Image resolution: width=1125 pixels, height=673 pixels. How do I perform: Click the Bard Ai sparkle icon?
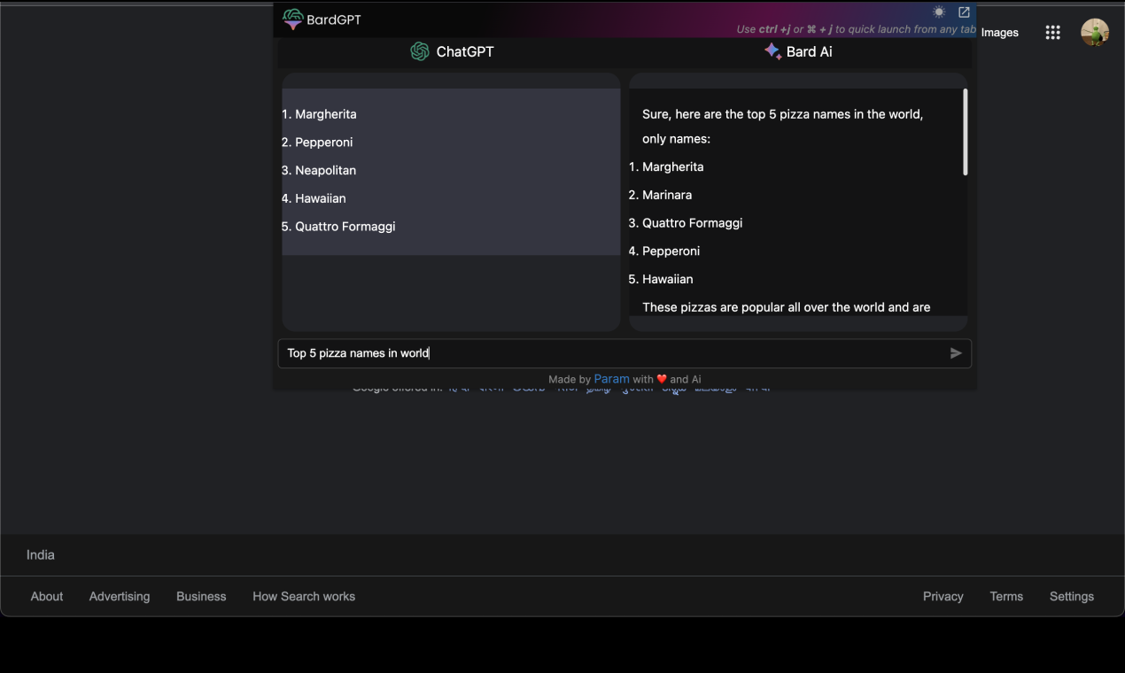[x=772, y=51]
